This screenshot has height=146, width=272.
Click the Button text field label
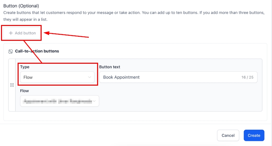click(110, 67)
